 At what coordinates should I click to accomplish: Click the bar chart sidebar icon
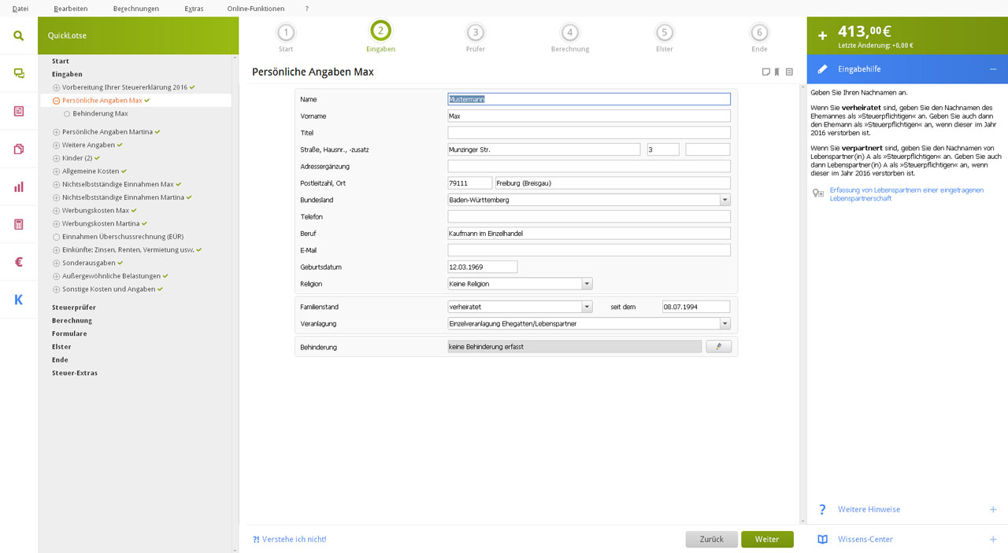click(18, 186)
